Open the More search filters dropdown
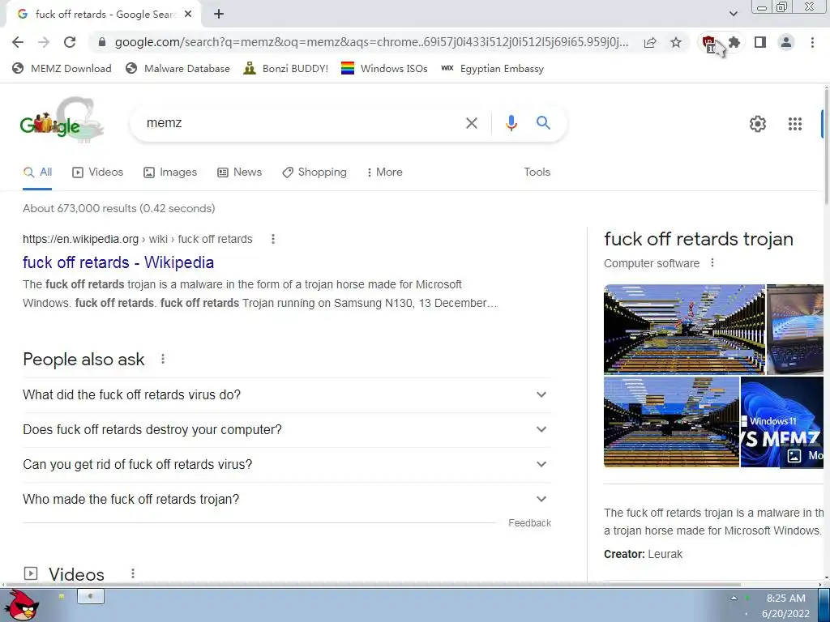Viewport: 830px width, 622px height. (385, 173)
